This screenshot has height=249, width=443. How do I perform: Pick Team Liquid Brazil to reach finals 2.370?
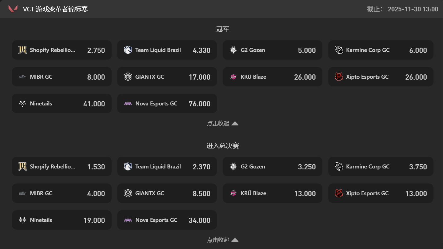pos(202,167)
